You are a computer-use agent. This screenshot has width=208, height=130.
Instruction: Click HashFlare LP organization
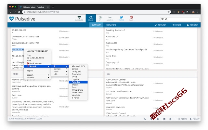(x=112, y=37)
